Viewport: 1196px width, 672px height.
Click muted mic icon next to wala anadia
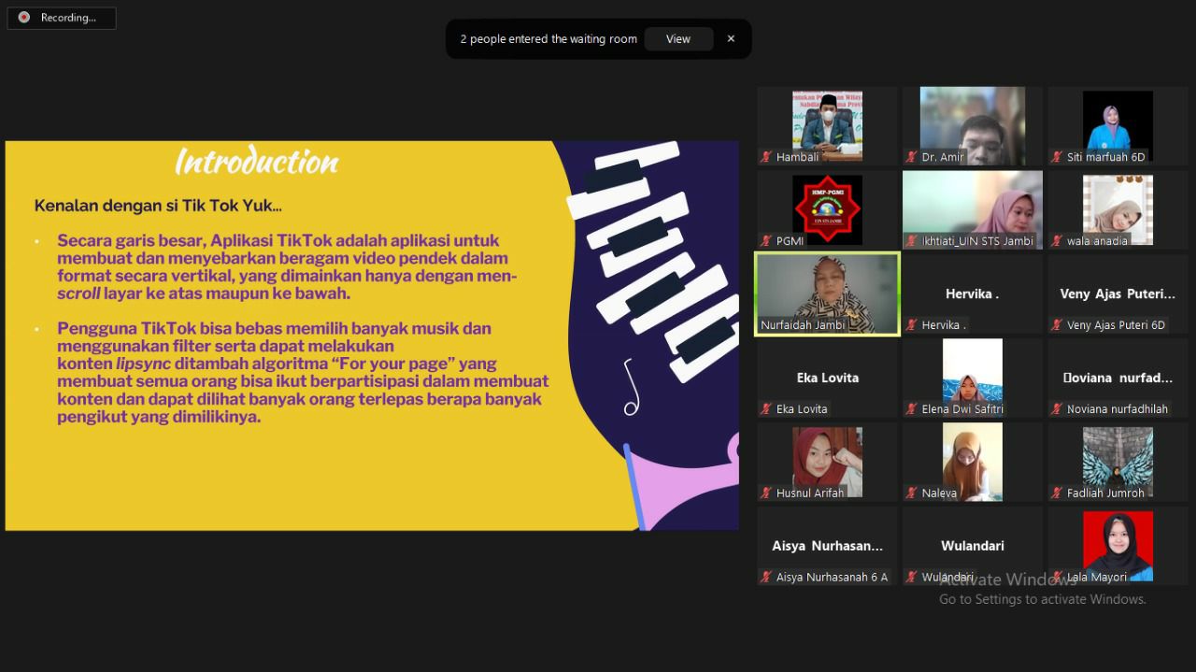coord(1057,241)
